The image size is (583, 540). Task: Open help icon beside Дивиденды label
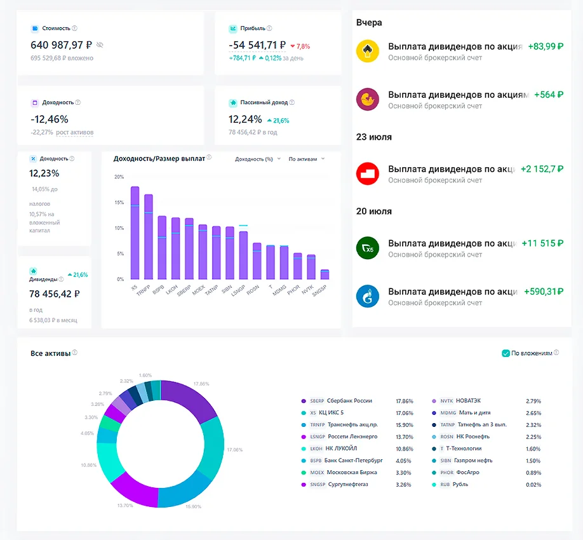61,280
